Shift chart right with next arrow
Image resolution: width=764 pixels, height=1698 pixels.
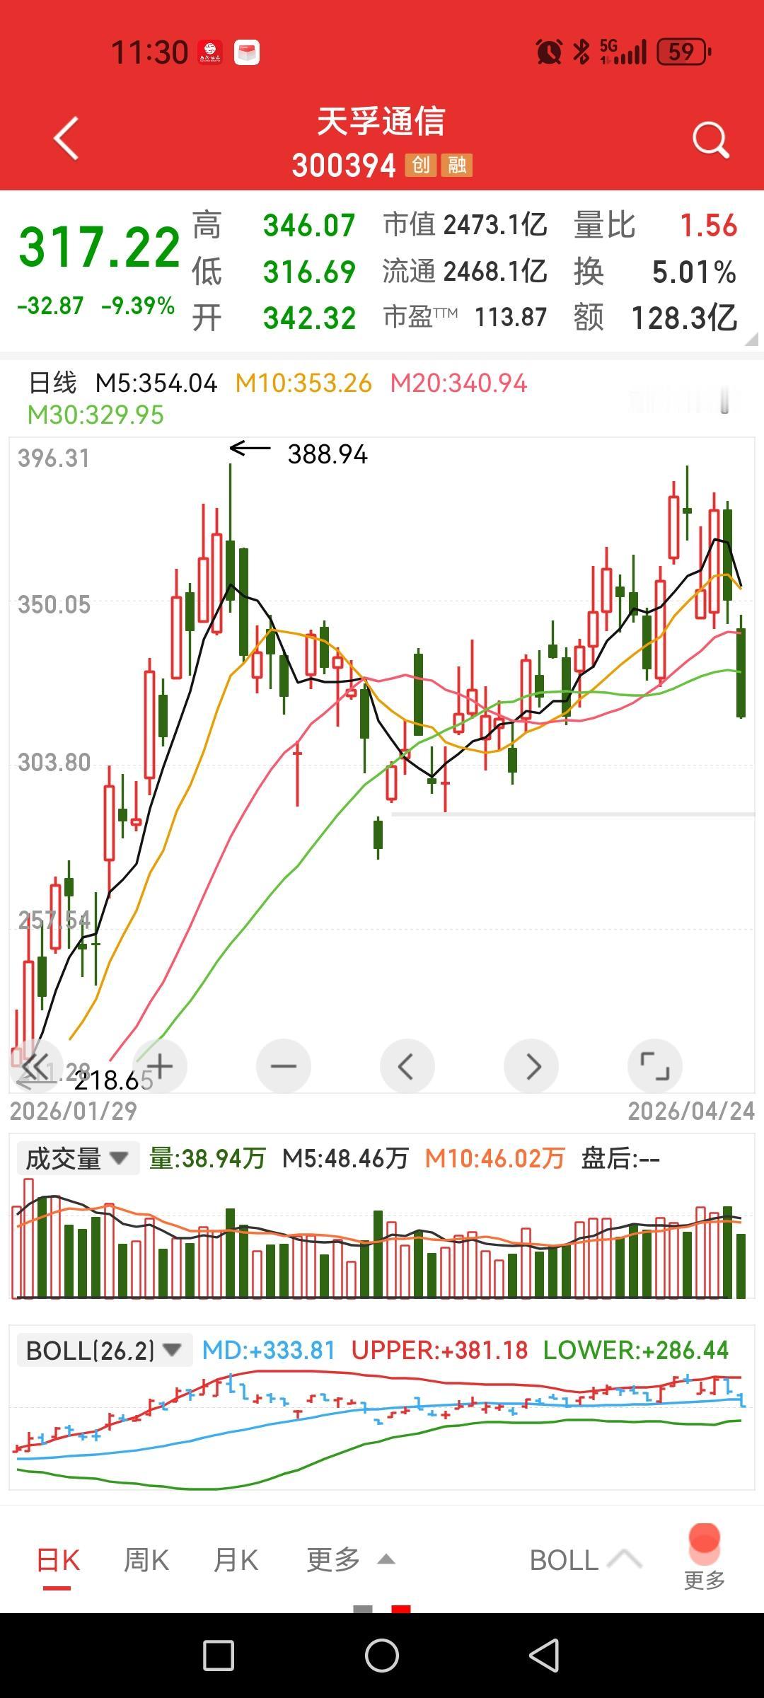(531, 1065)
